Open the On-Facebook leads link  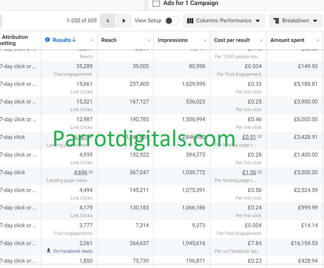(x=73, y=251)
